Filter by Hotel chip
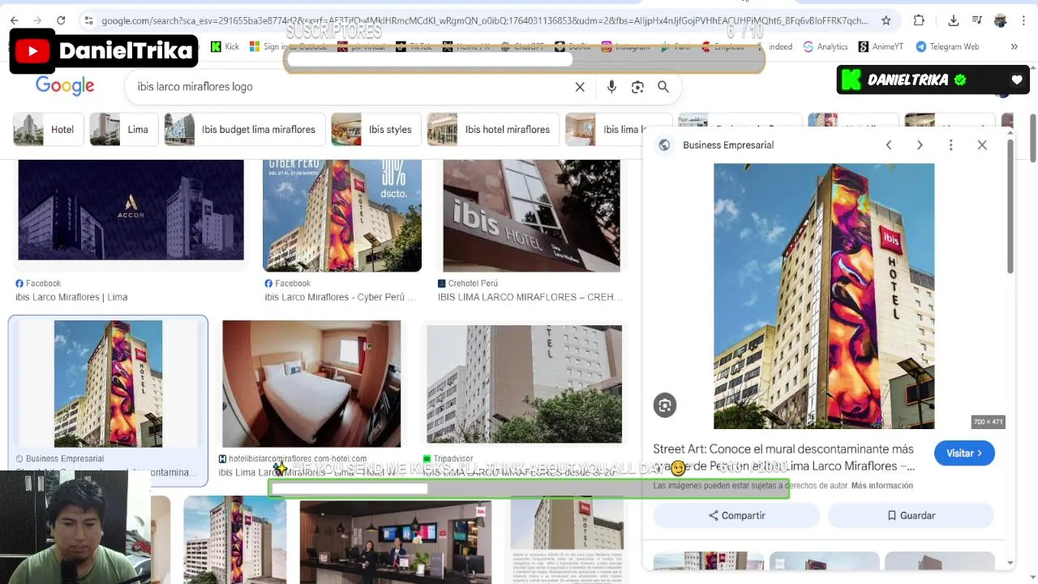Viewport: 1038px width, 584px height. point(48,130)
